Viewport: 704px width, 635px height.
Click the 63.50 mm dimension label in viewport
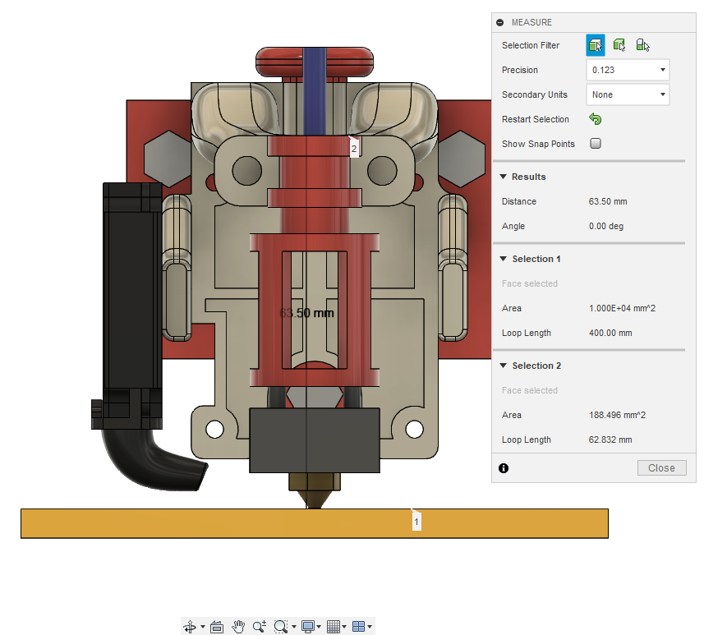pos(306,313)
